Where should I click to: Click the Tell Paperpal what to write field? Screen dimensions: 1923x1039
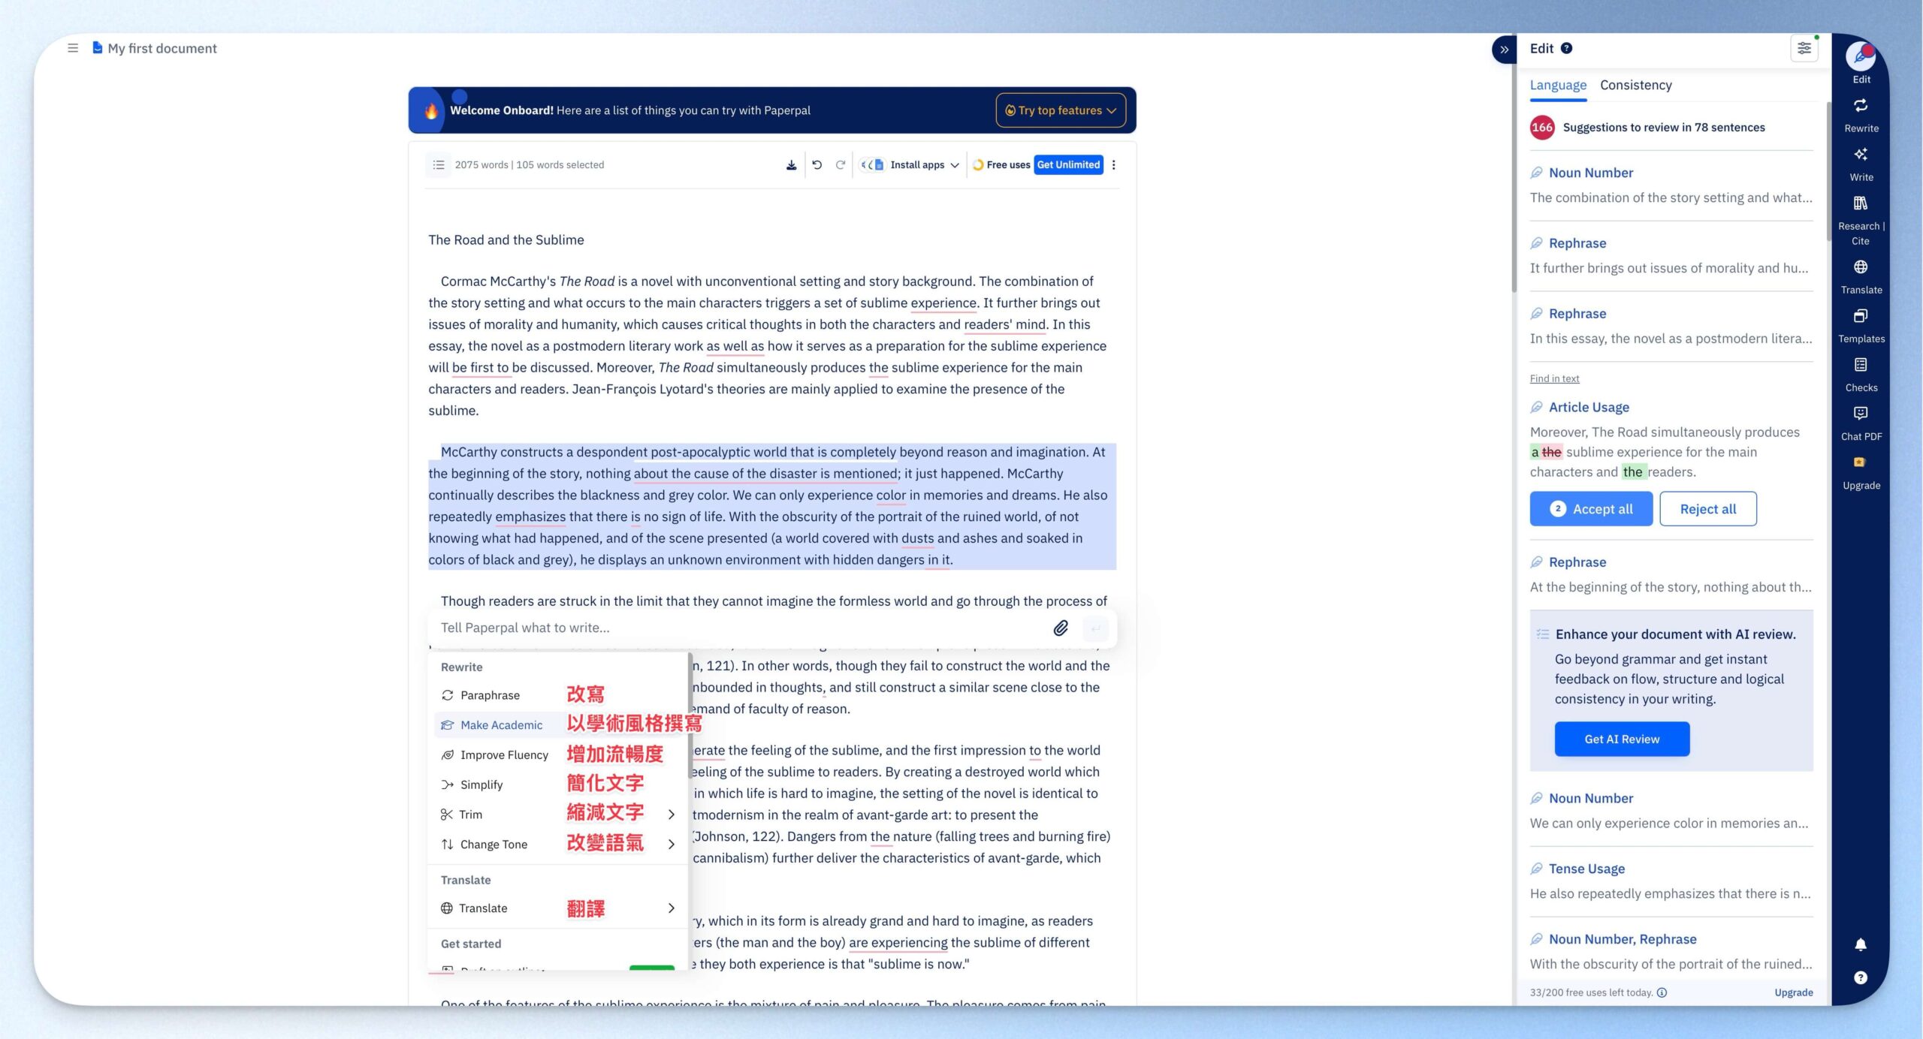[742, 628]
